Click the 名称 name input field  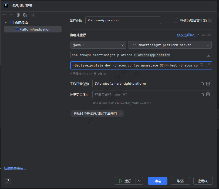[x=123, y=20]
